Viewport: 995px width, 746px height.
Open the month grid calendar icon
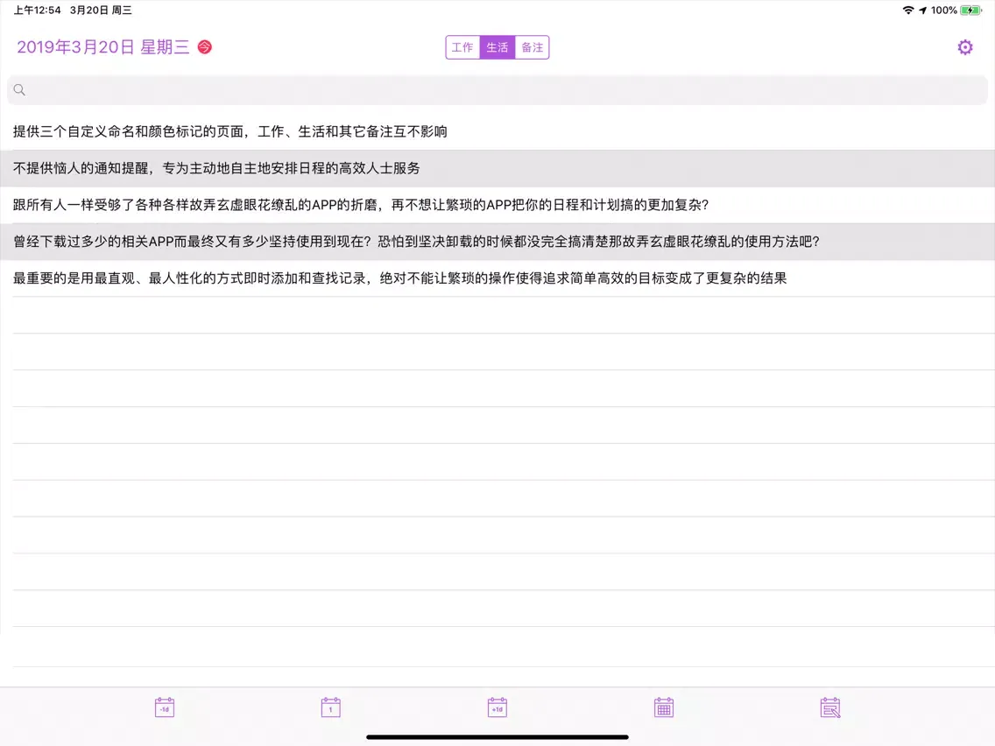(664, 707)
